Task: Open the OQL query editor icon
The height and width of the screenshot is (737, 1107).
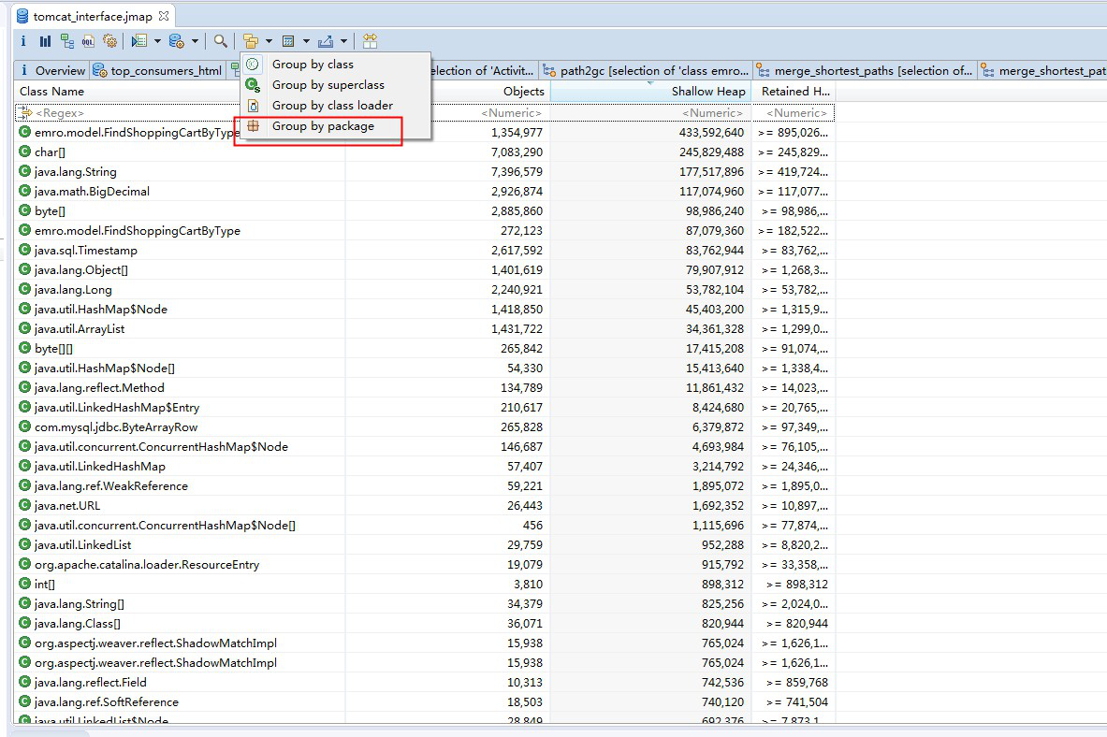Action: (89, 41)
